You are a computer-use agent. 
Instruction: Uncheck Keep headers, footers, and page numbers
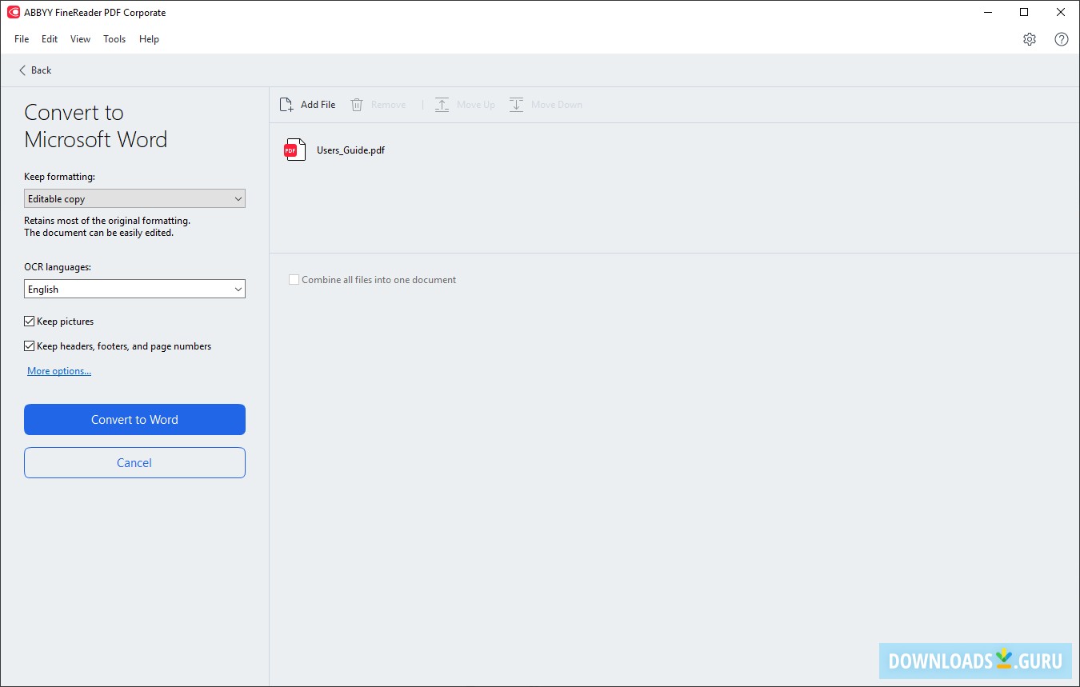click(x=30, y=346)
